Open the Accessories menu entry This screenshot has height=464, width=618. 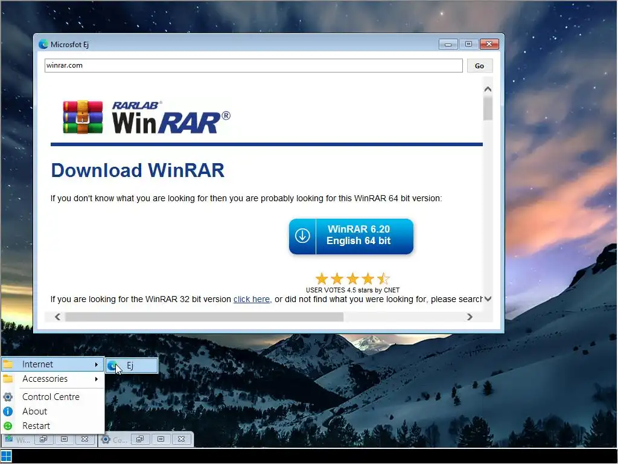[x=53, y=379]
